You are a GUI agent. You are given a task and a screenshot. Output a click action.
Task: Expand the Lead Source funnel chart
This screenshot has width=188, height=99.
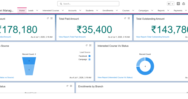click(90, 45)
